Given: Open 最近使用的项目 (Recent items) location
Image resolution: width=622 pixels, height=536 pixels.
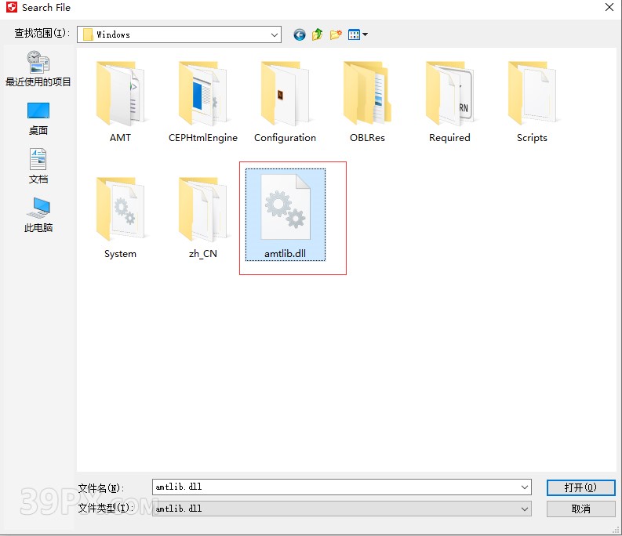Looking at the screenshot, I should click(x=38, y=69).
